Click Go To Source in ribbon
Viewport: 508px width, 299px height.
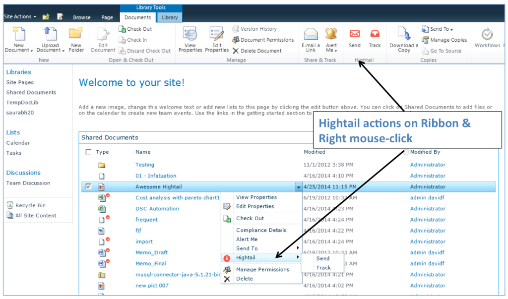pyautogui.click(x=442, y=51)
